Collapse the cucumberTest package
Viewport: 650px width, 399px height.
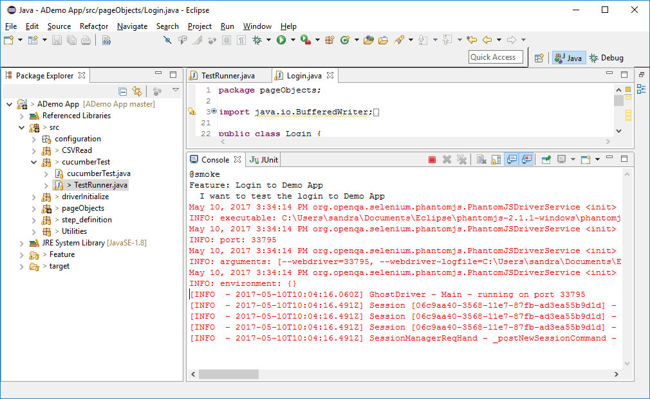click(x=34, y=163)
